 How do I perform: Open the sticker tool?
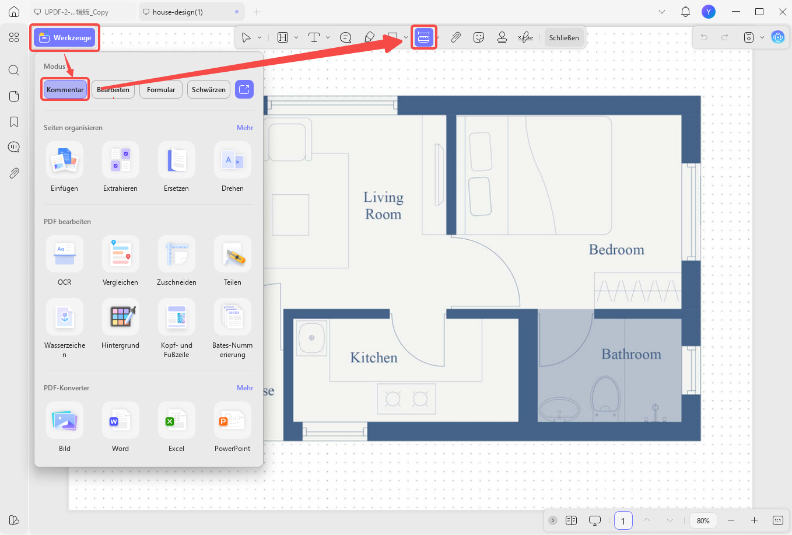[x=479, y=37]
